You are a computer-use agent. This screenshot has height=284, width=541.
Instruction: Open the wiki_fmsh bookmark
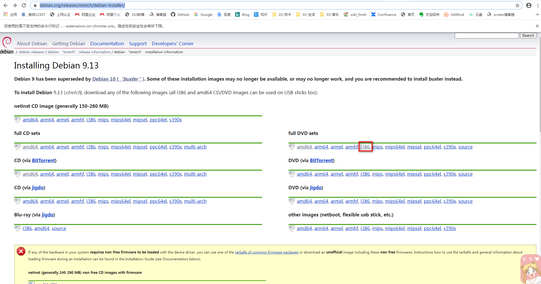(x=355, y=14)
